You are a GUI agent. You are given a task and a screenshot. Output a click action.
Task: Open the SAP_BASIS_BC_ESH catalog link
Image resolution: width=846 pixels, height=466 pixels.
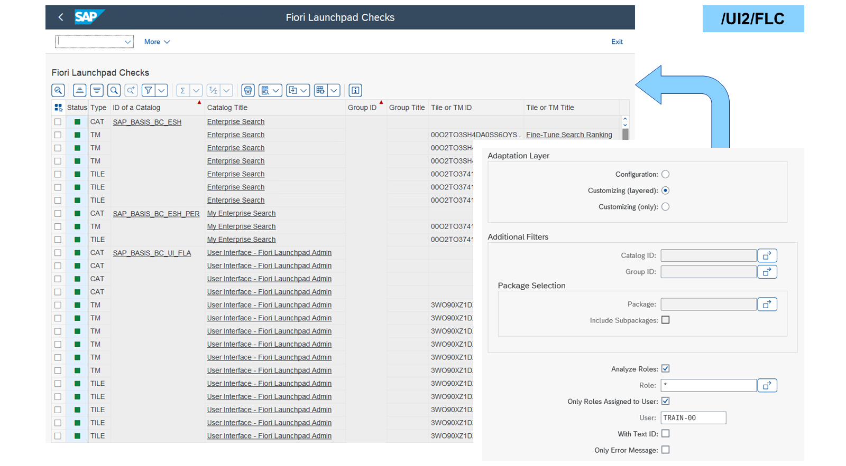(147, 122)
